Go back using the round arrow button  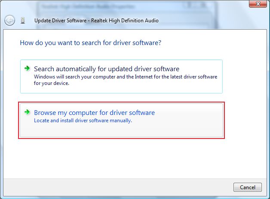tap(9, 21)
